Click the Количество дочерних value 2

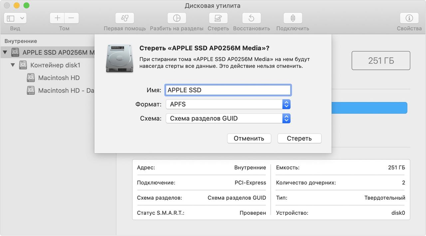click(403, 183)
